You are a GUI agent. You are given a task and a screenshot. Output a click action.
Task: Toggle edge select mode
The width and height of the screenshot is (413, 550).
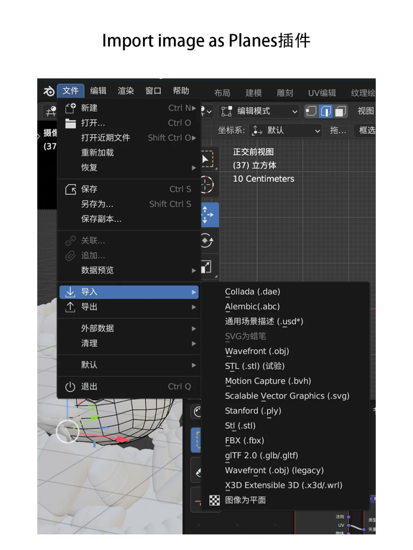pos(325,111)
